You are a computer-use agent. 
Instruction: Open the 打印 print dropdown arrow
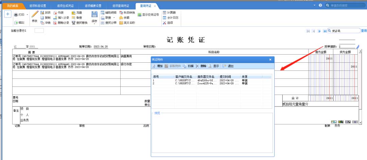click(x=27, y=15)
